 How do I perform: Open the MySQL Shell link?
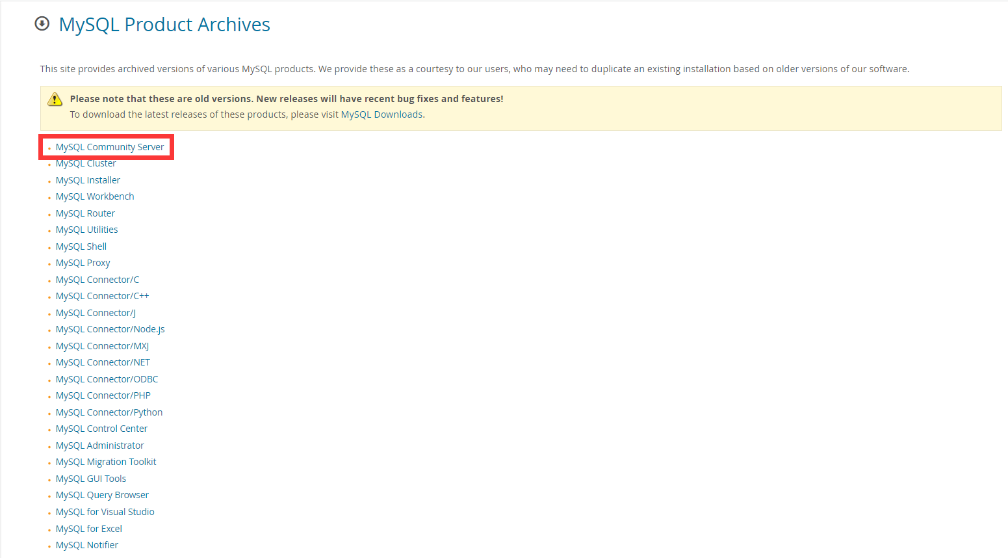(81, 246)
